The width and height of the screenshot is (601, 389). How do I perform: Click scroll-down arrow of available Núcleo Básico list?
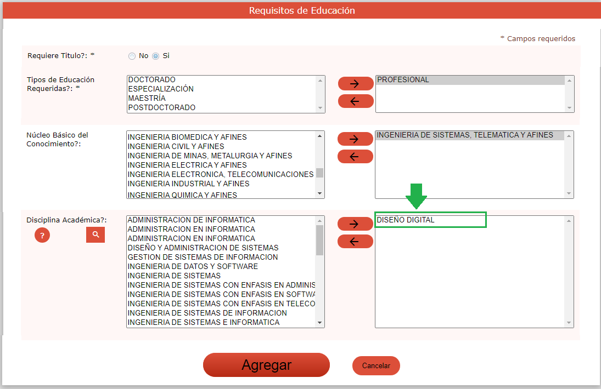point(319,193)
